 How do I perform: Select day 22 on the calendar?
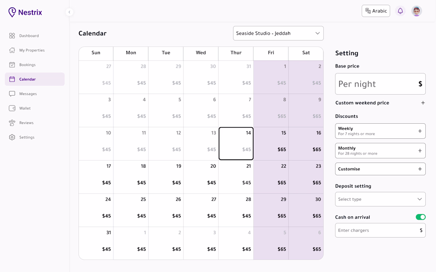click(271, 177)
